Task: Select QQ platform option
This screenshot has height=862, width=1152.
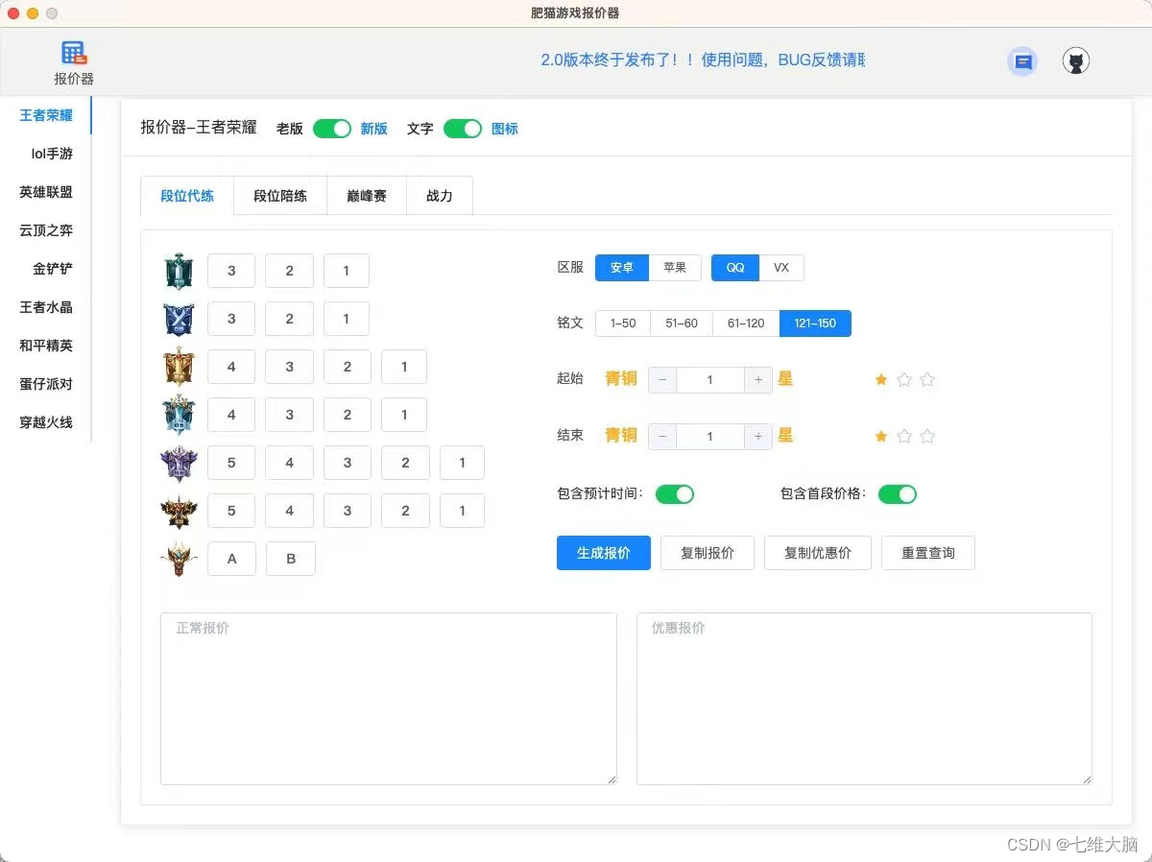Action: pyautogui.click(x=735, y=268)
